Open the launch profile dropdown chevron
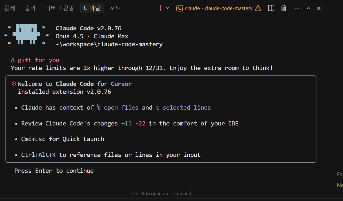343x201 pixels. pos(168,8)
